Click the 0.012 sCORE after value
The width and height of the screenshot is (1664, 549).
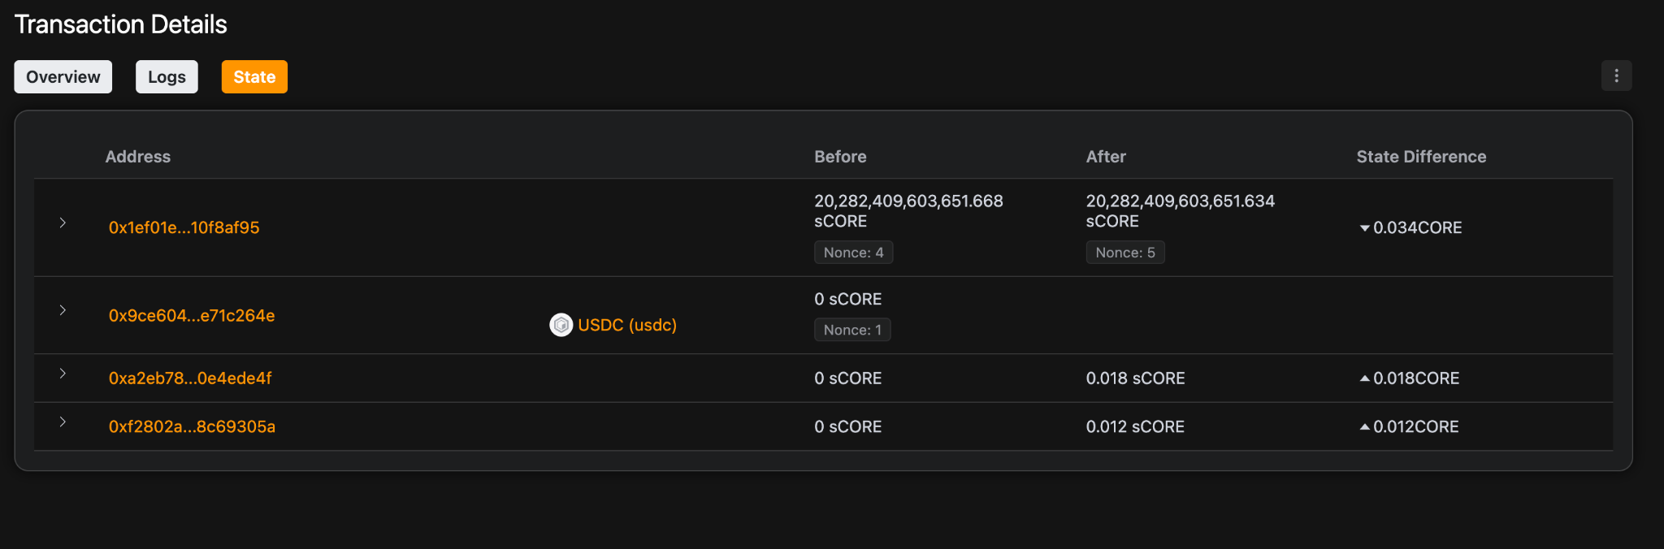click(1136, 427)
